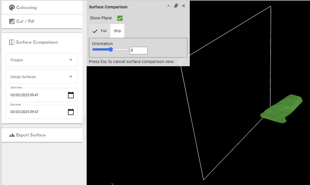Open the End time calendar picker
Viewport: 310px width, 185px height.
[71, 112]
